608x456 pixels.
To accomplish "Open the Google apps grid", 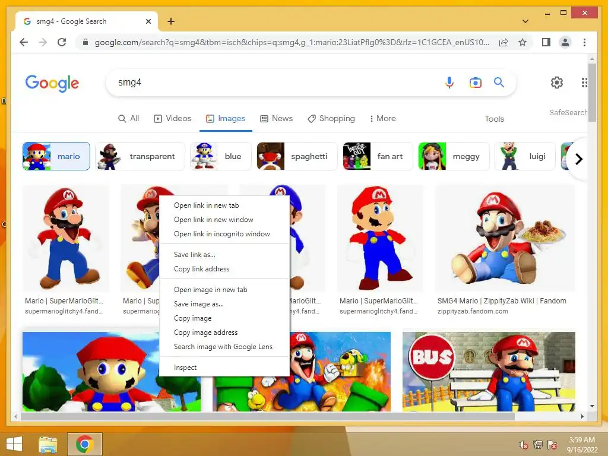I will (x=584, y=82).
